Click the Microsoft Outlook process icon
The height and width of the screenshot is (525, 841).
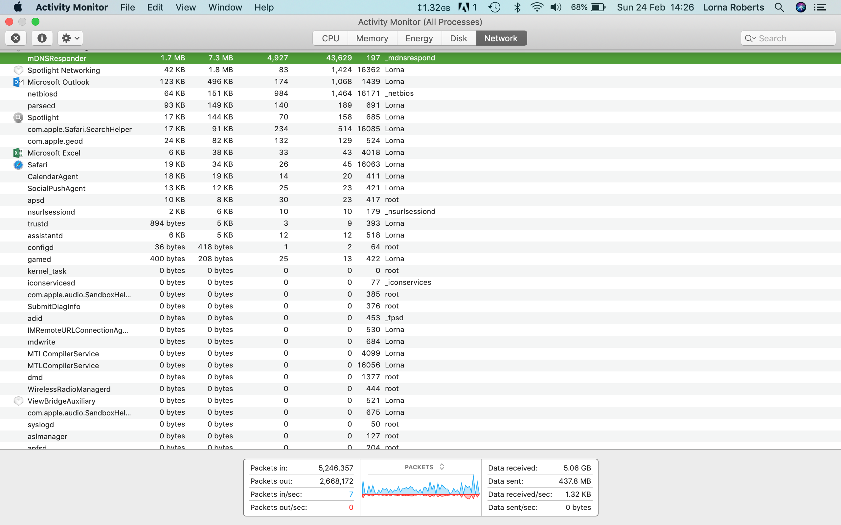[18, 82]
